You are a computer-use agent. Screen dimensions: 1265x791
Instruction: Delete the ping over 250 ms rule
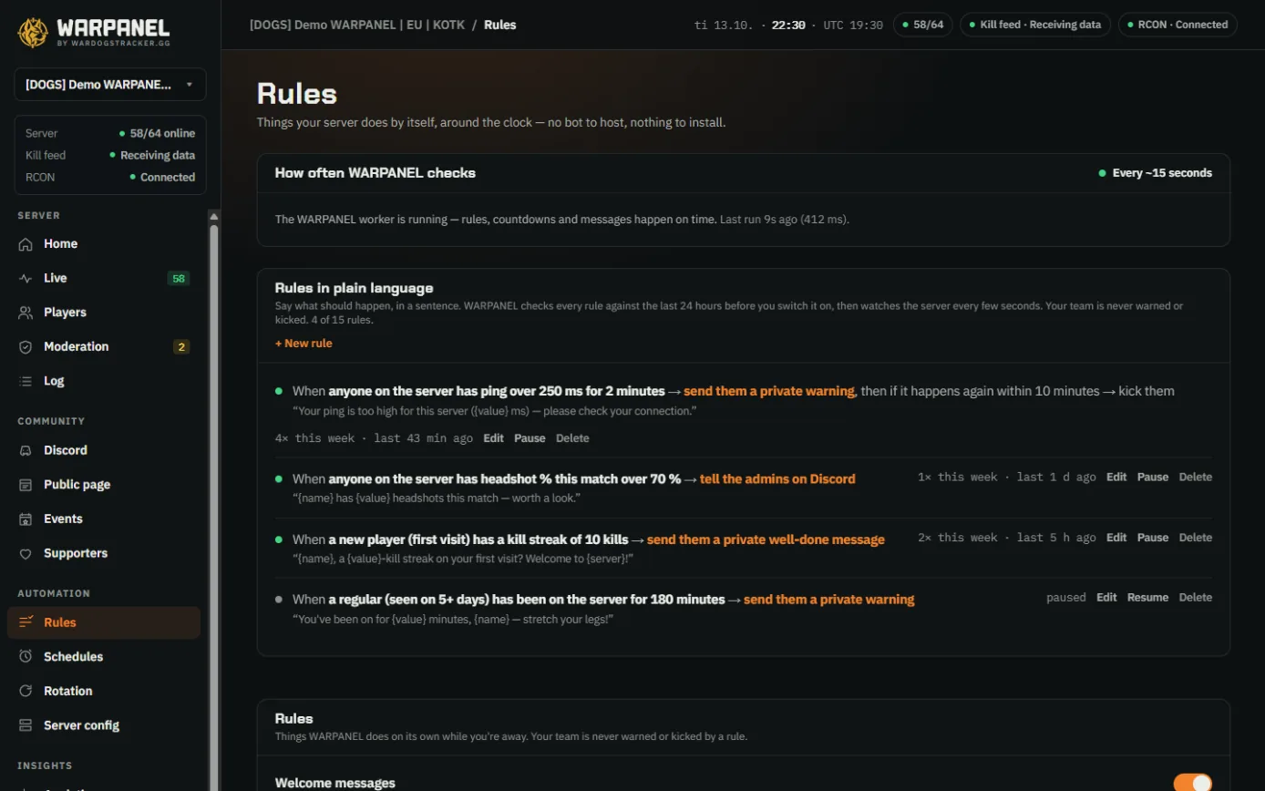pos(572,438)
